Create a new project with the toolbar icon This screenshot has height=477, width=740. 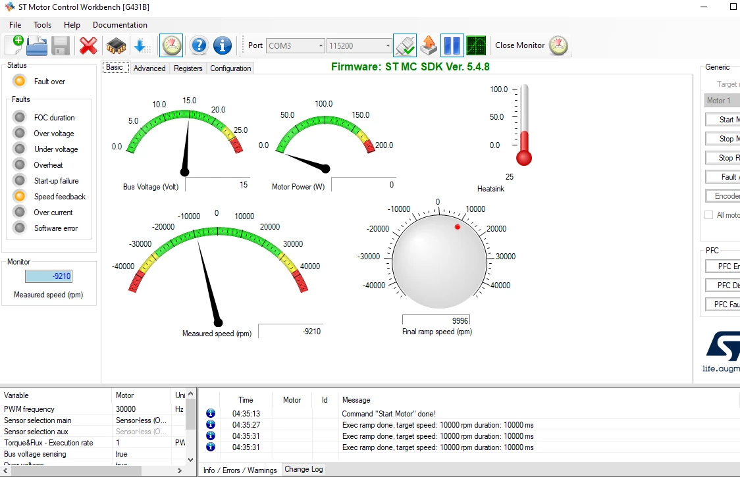tap(14, 46)
